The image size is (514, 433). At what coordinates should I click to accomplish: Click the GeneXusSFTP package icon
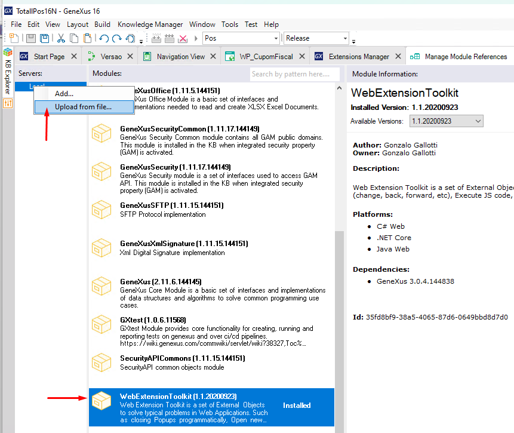101,210
